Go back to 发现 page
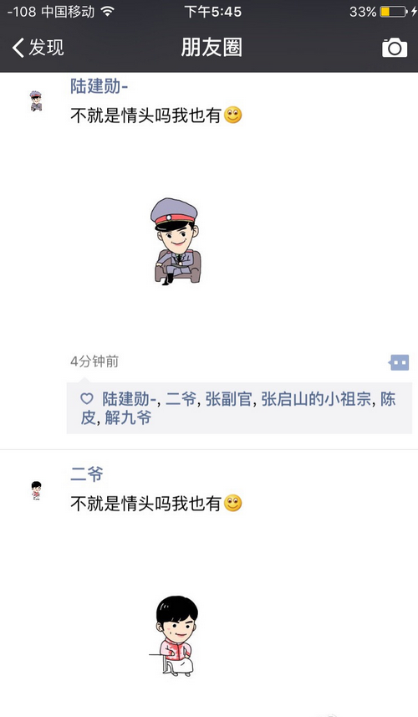418x717 pixels. tap(38, 48)
